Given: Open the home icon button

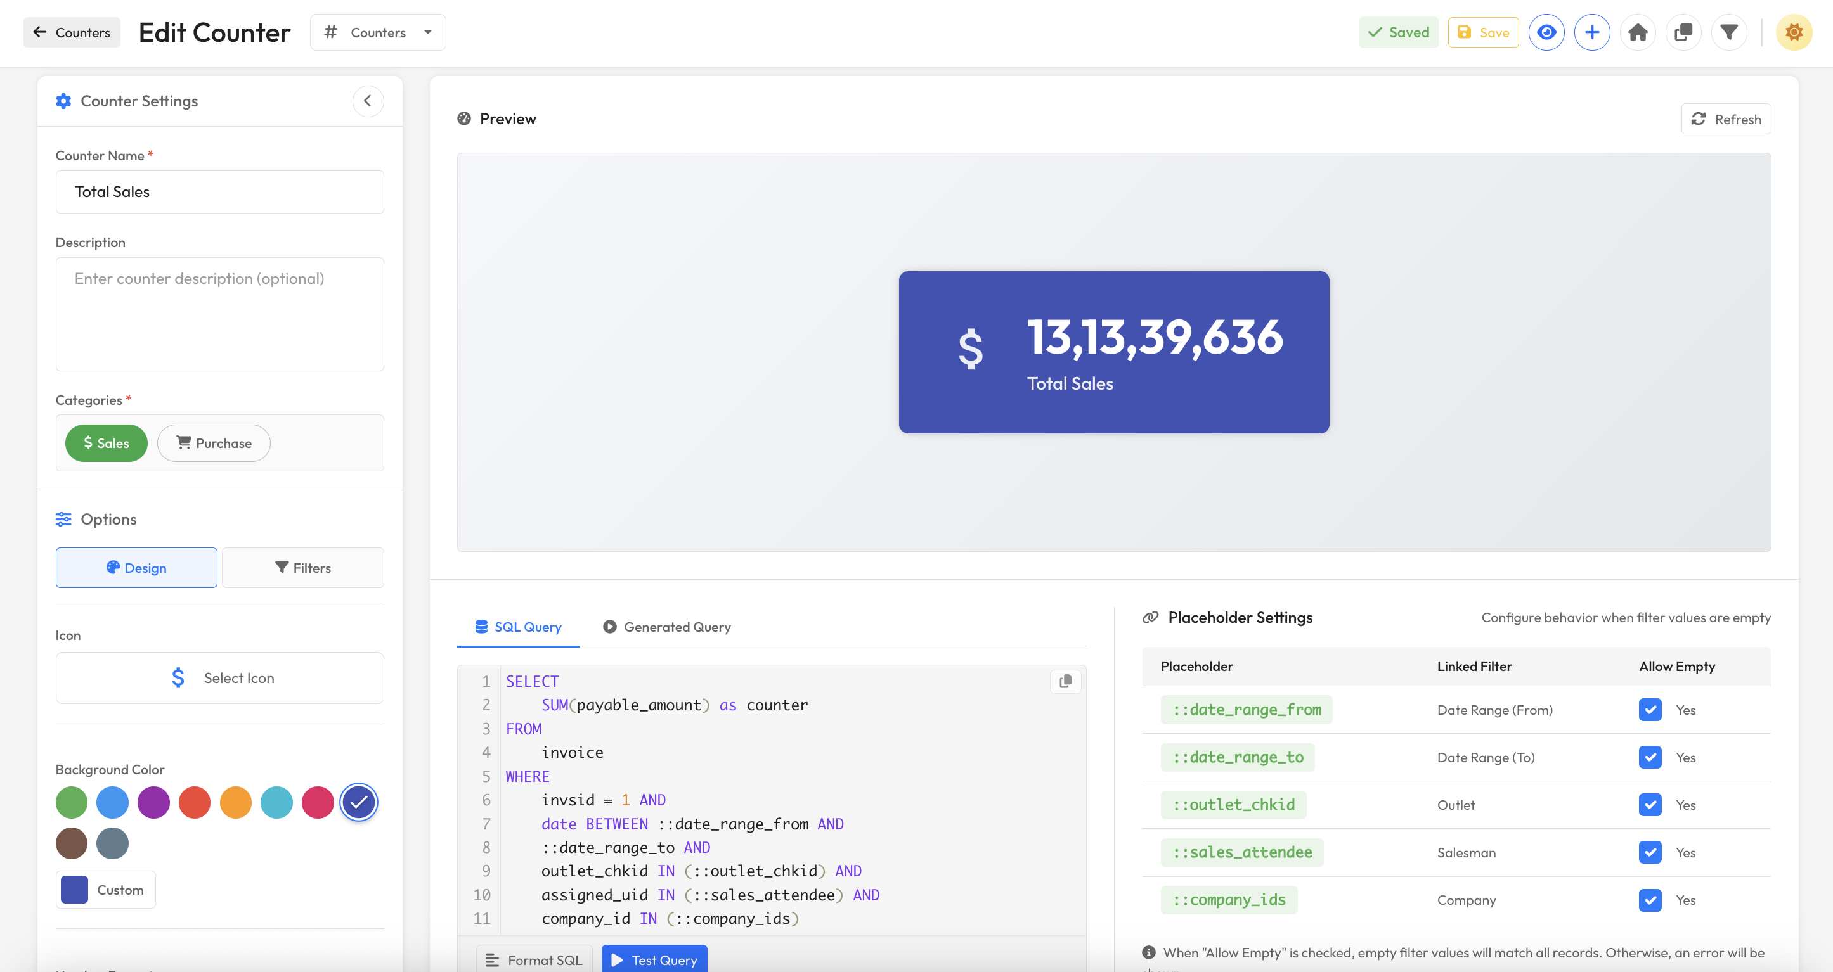Looking at the screenshot, I should tap(1637, 32).
